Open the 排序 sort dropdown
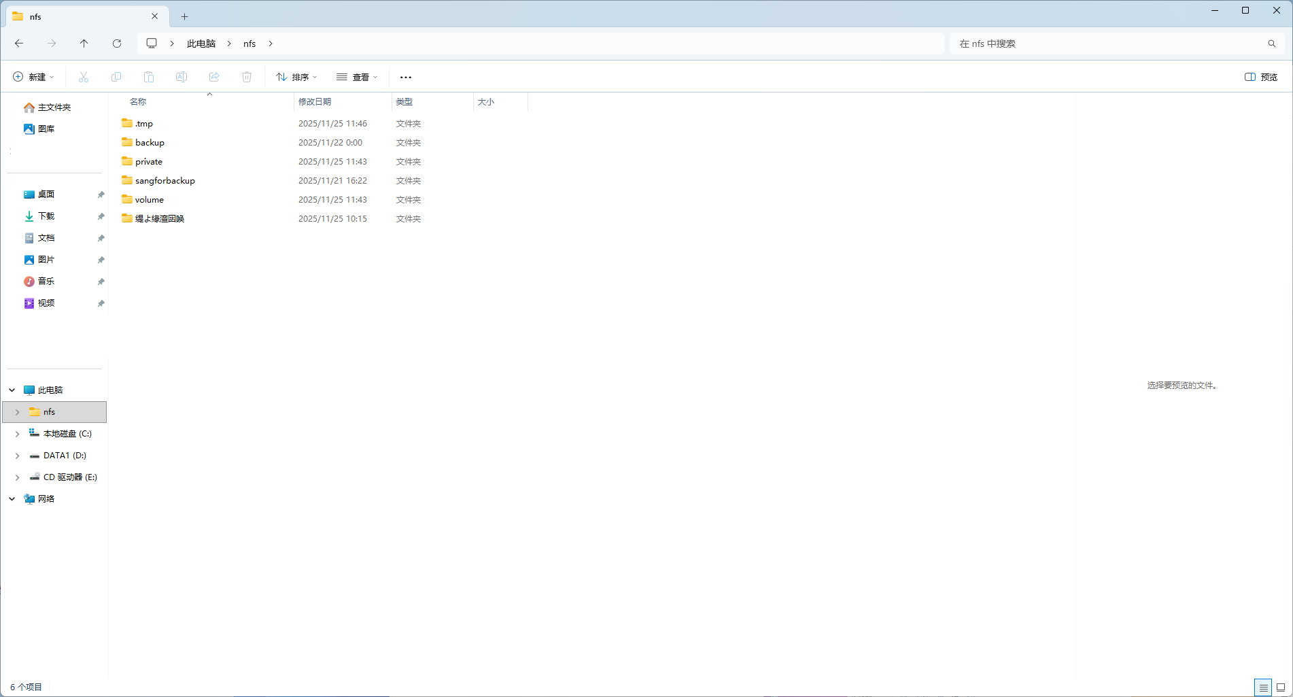This screenshot has width=1293, height=697. (296, 77)
